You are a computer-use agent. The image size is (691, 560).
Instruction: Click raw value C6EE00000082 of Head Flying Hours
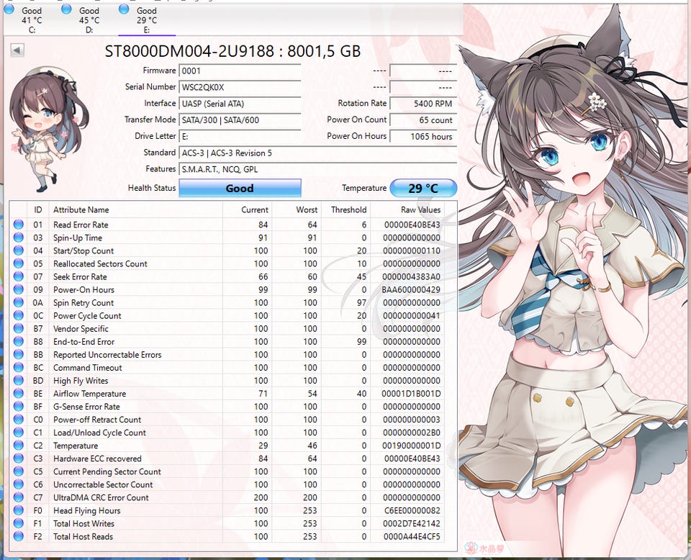coord(412,510)
